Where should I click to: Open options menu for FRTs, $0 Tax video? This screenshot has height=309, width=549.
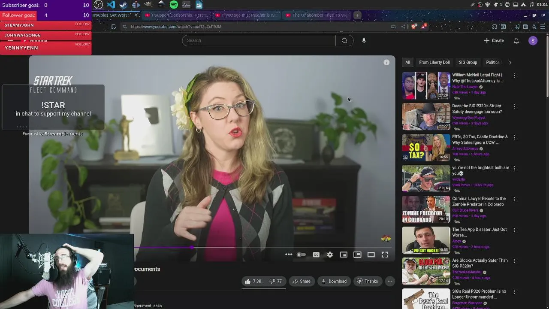[x=515, y=137]
